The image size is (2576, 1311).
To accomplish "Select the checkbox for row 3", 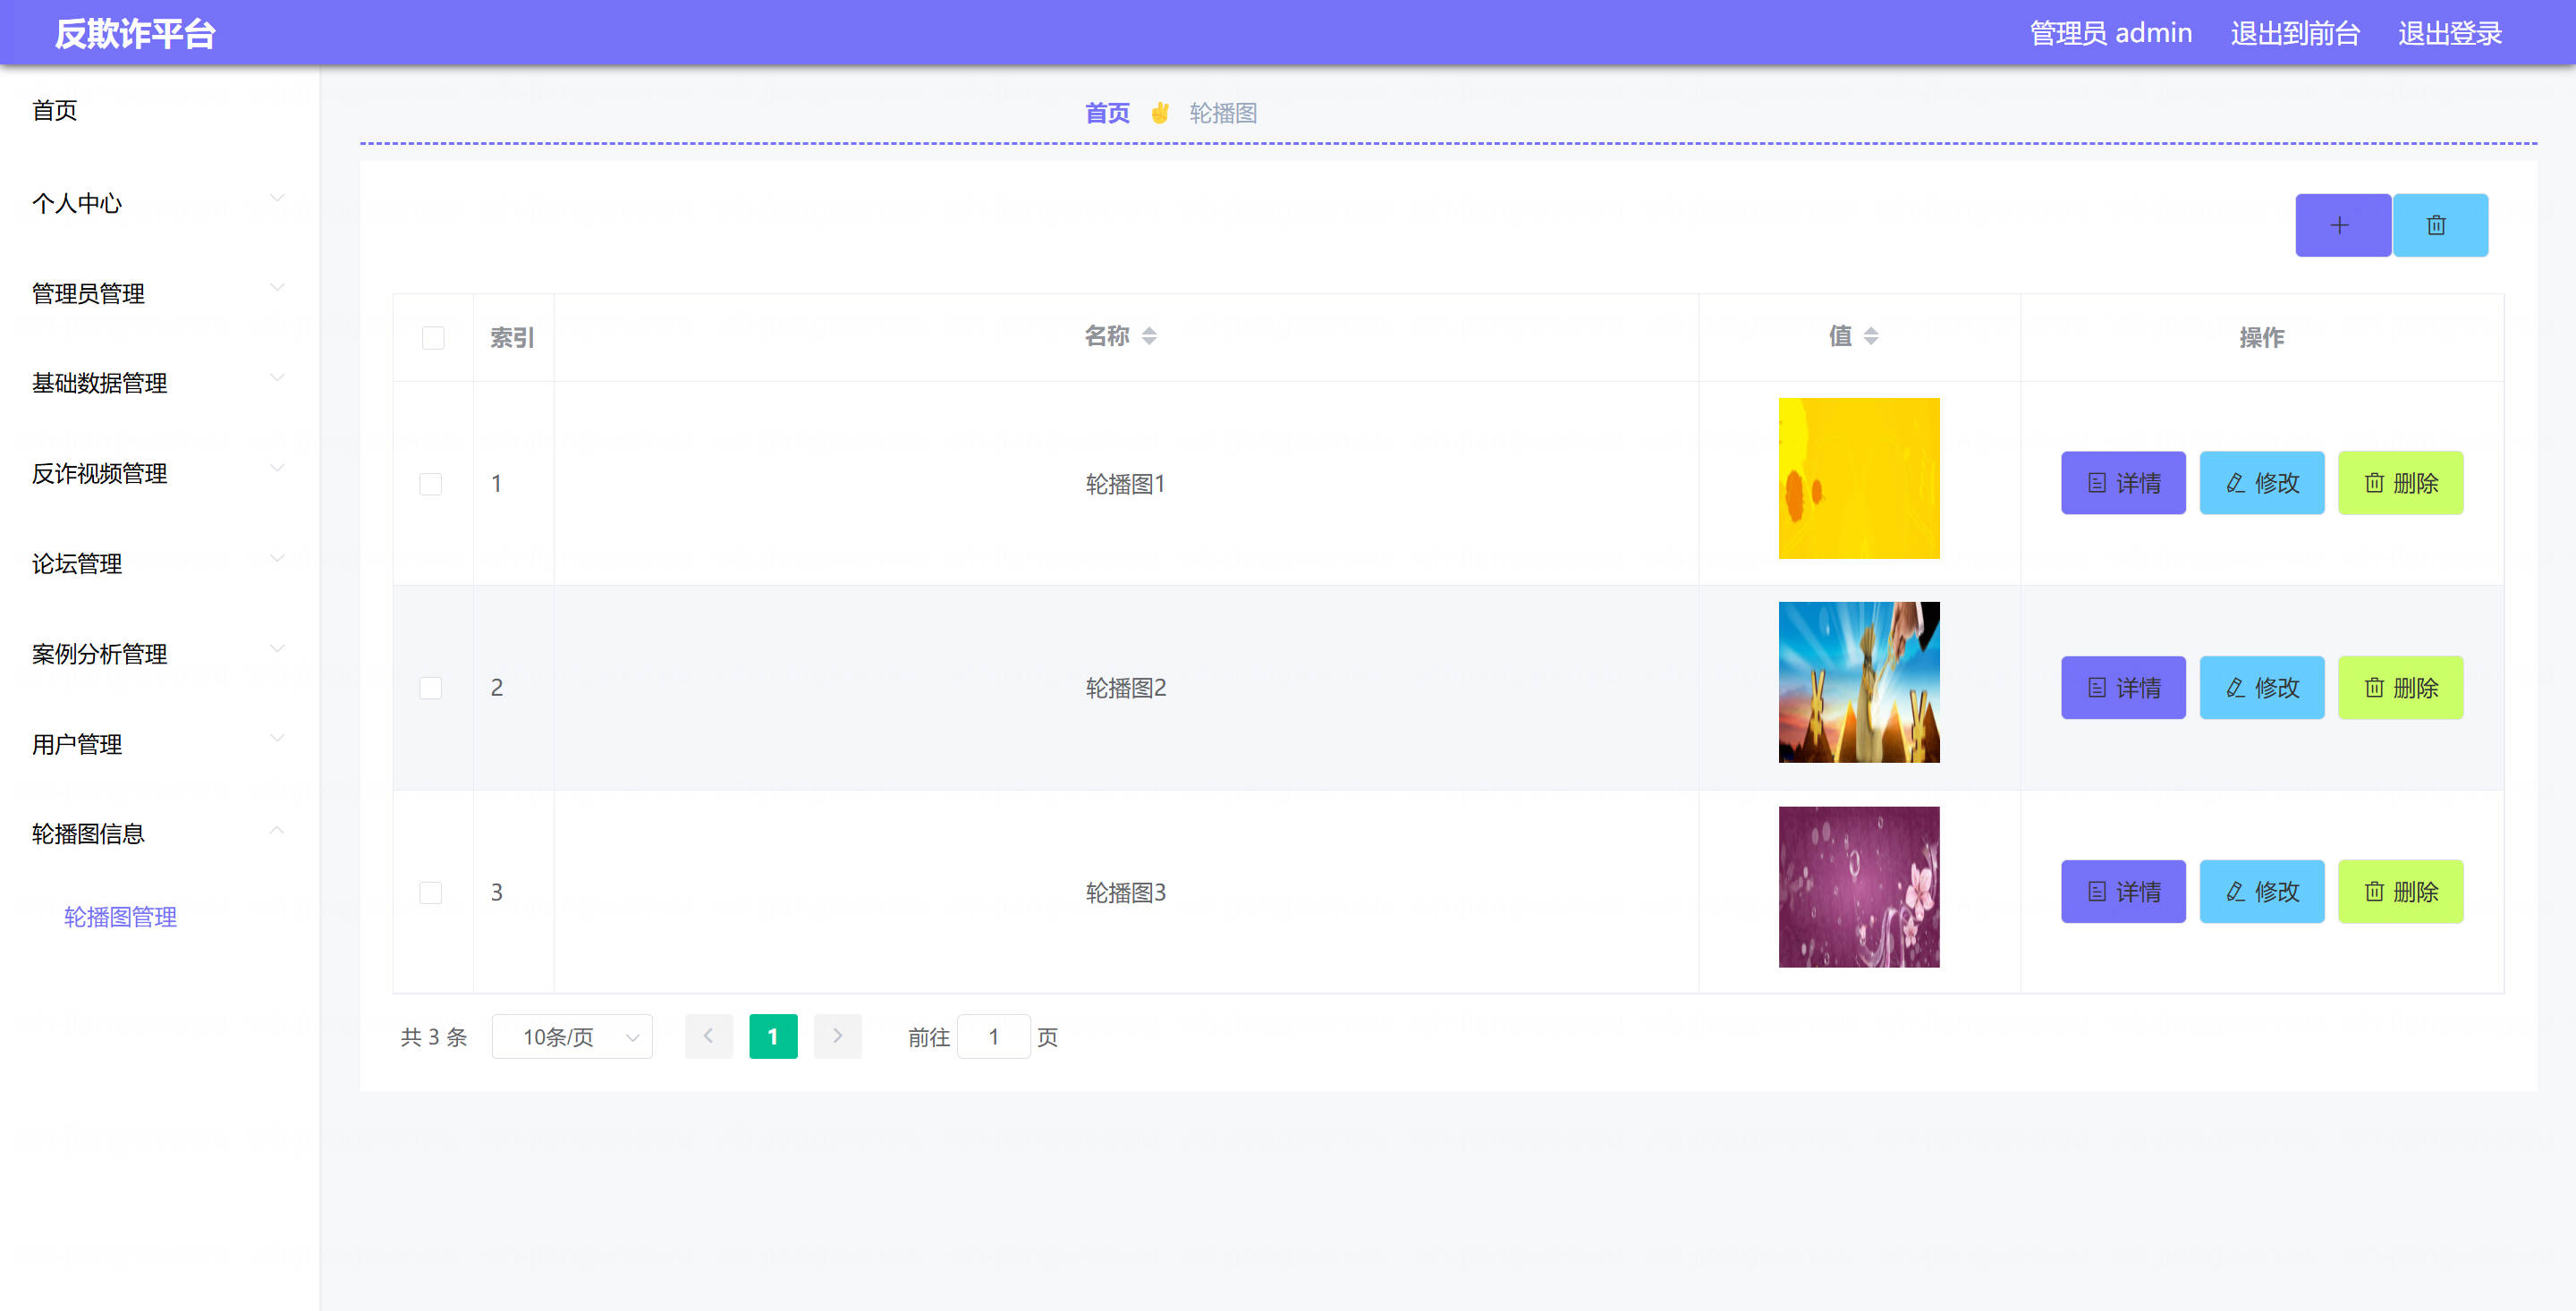I will pos(431,892).
